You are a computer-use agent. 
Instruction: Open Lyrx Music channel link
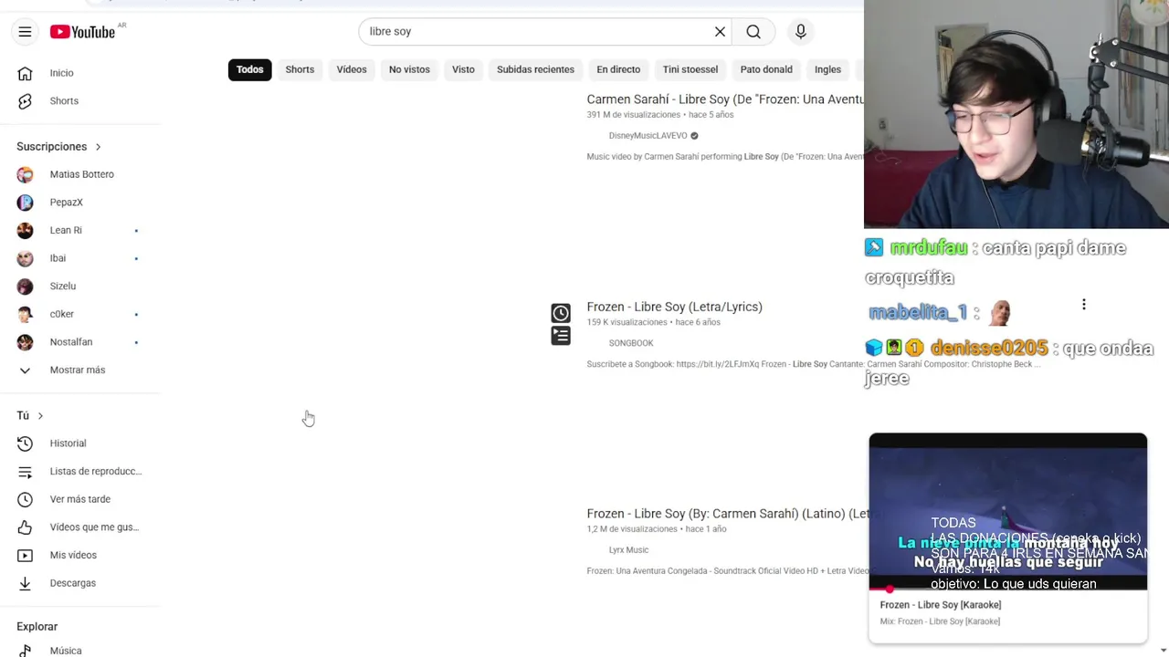(628, 550)
